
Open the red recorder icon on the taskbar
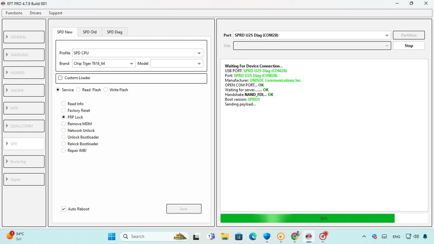coord(323,236)
